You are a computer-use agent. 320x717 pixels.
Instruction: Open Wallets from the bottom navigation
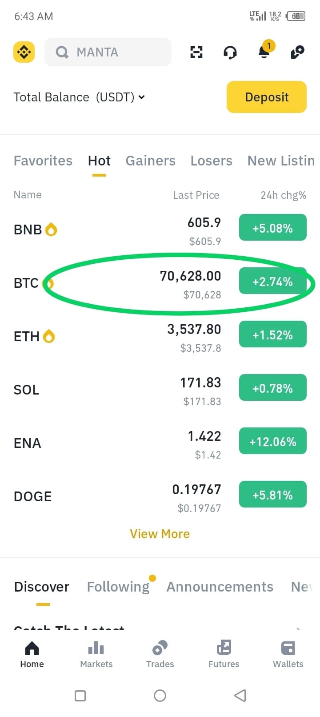tap(288, 654)
